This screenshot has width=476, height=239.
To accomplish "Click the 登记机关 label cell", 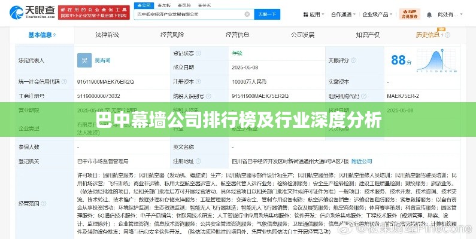I will 45,161.
